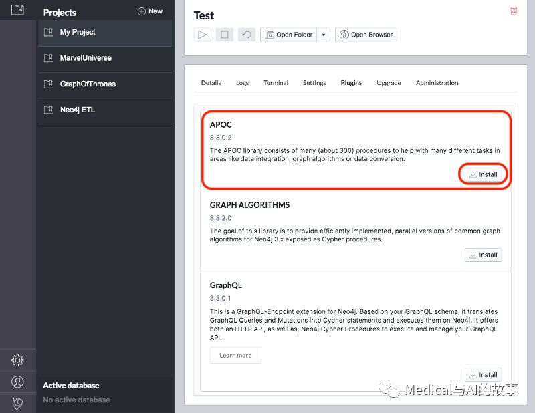Select the Neo4j ETL project
The image size is (535, 413).
click(105, 110)
